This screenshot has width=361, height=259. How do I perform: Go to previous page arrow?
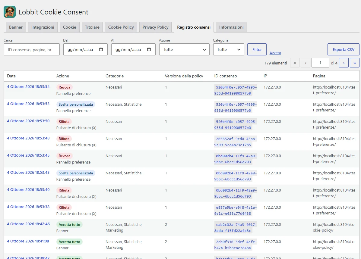[306, 63]
